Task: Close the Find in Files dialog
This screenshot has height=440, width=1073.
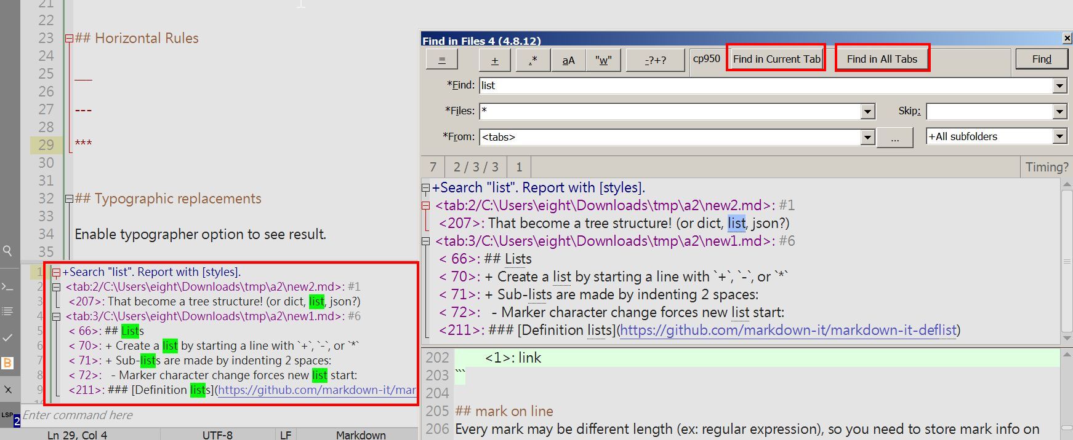Action: (1067, 38)
